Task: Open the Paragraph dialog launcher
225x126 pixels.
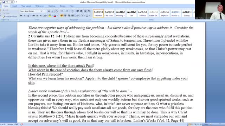Action: click(90, 20)
